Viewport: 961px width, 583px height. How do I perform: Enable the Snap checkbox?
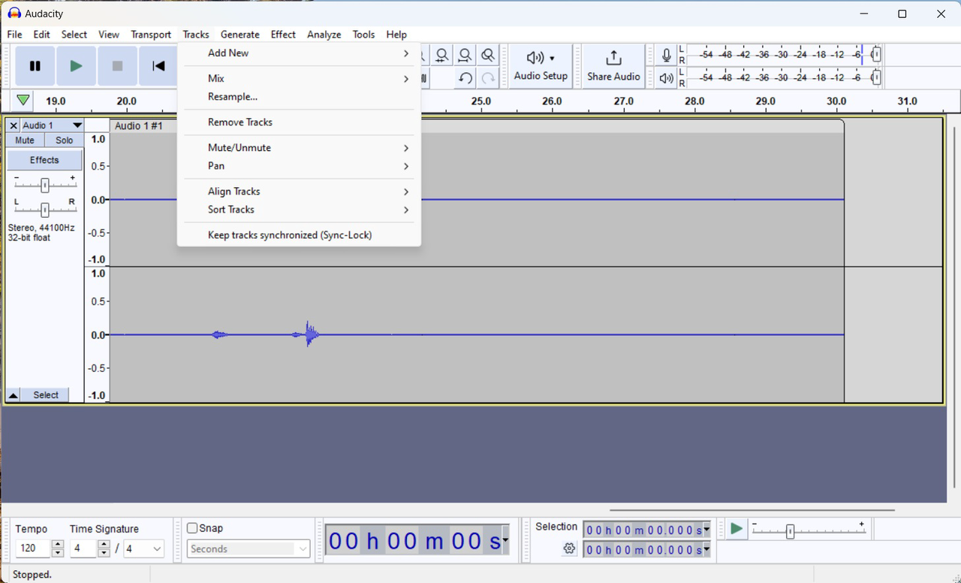pyautogui.click(x=192, y=527)
